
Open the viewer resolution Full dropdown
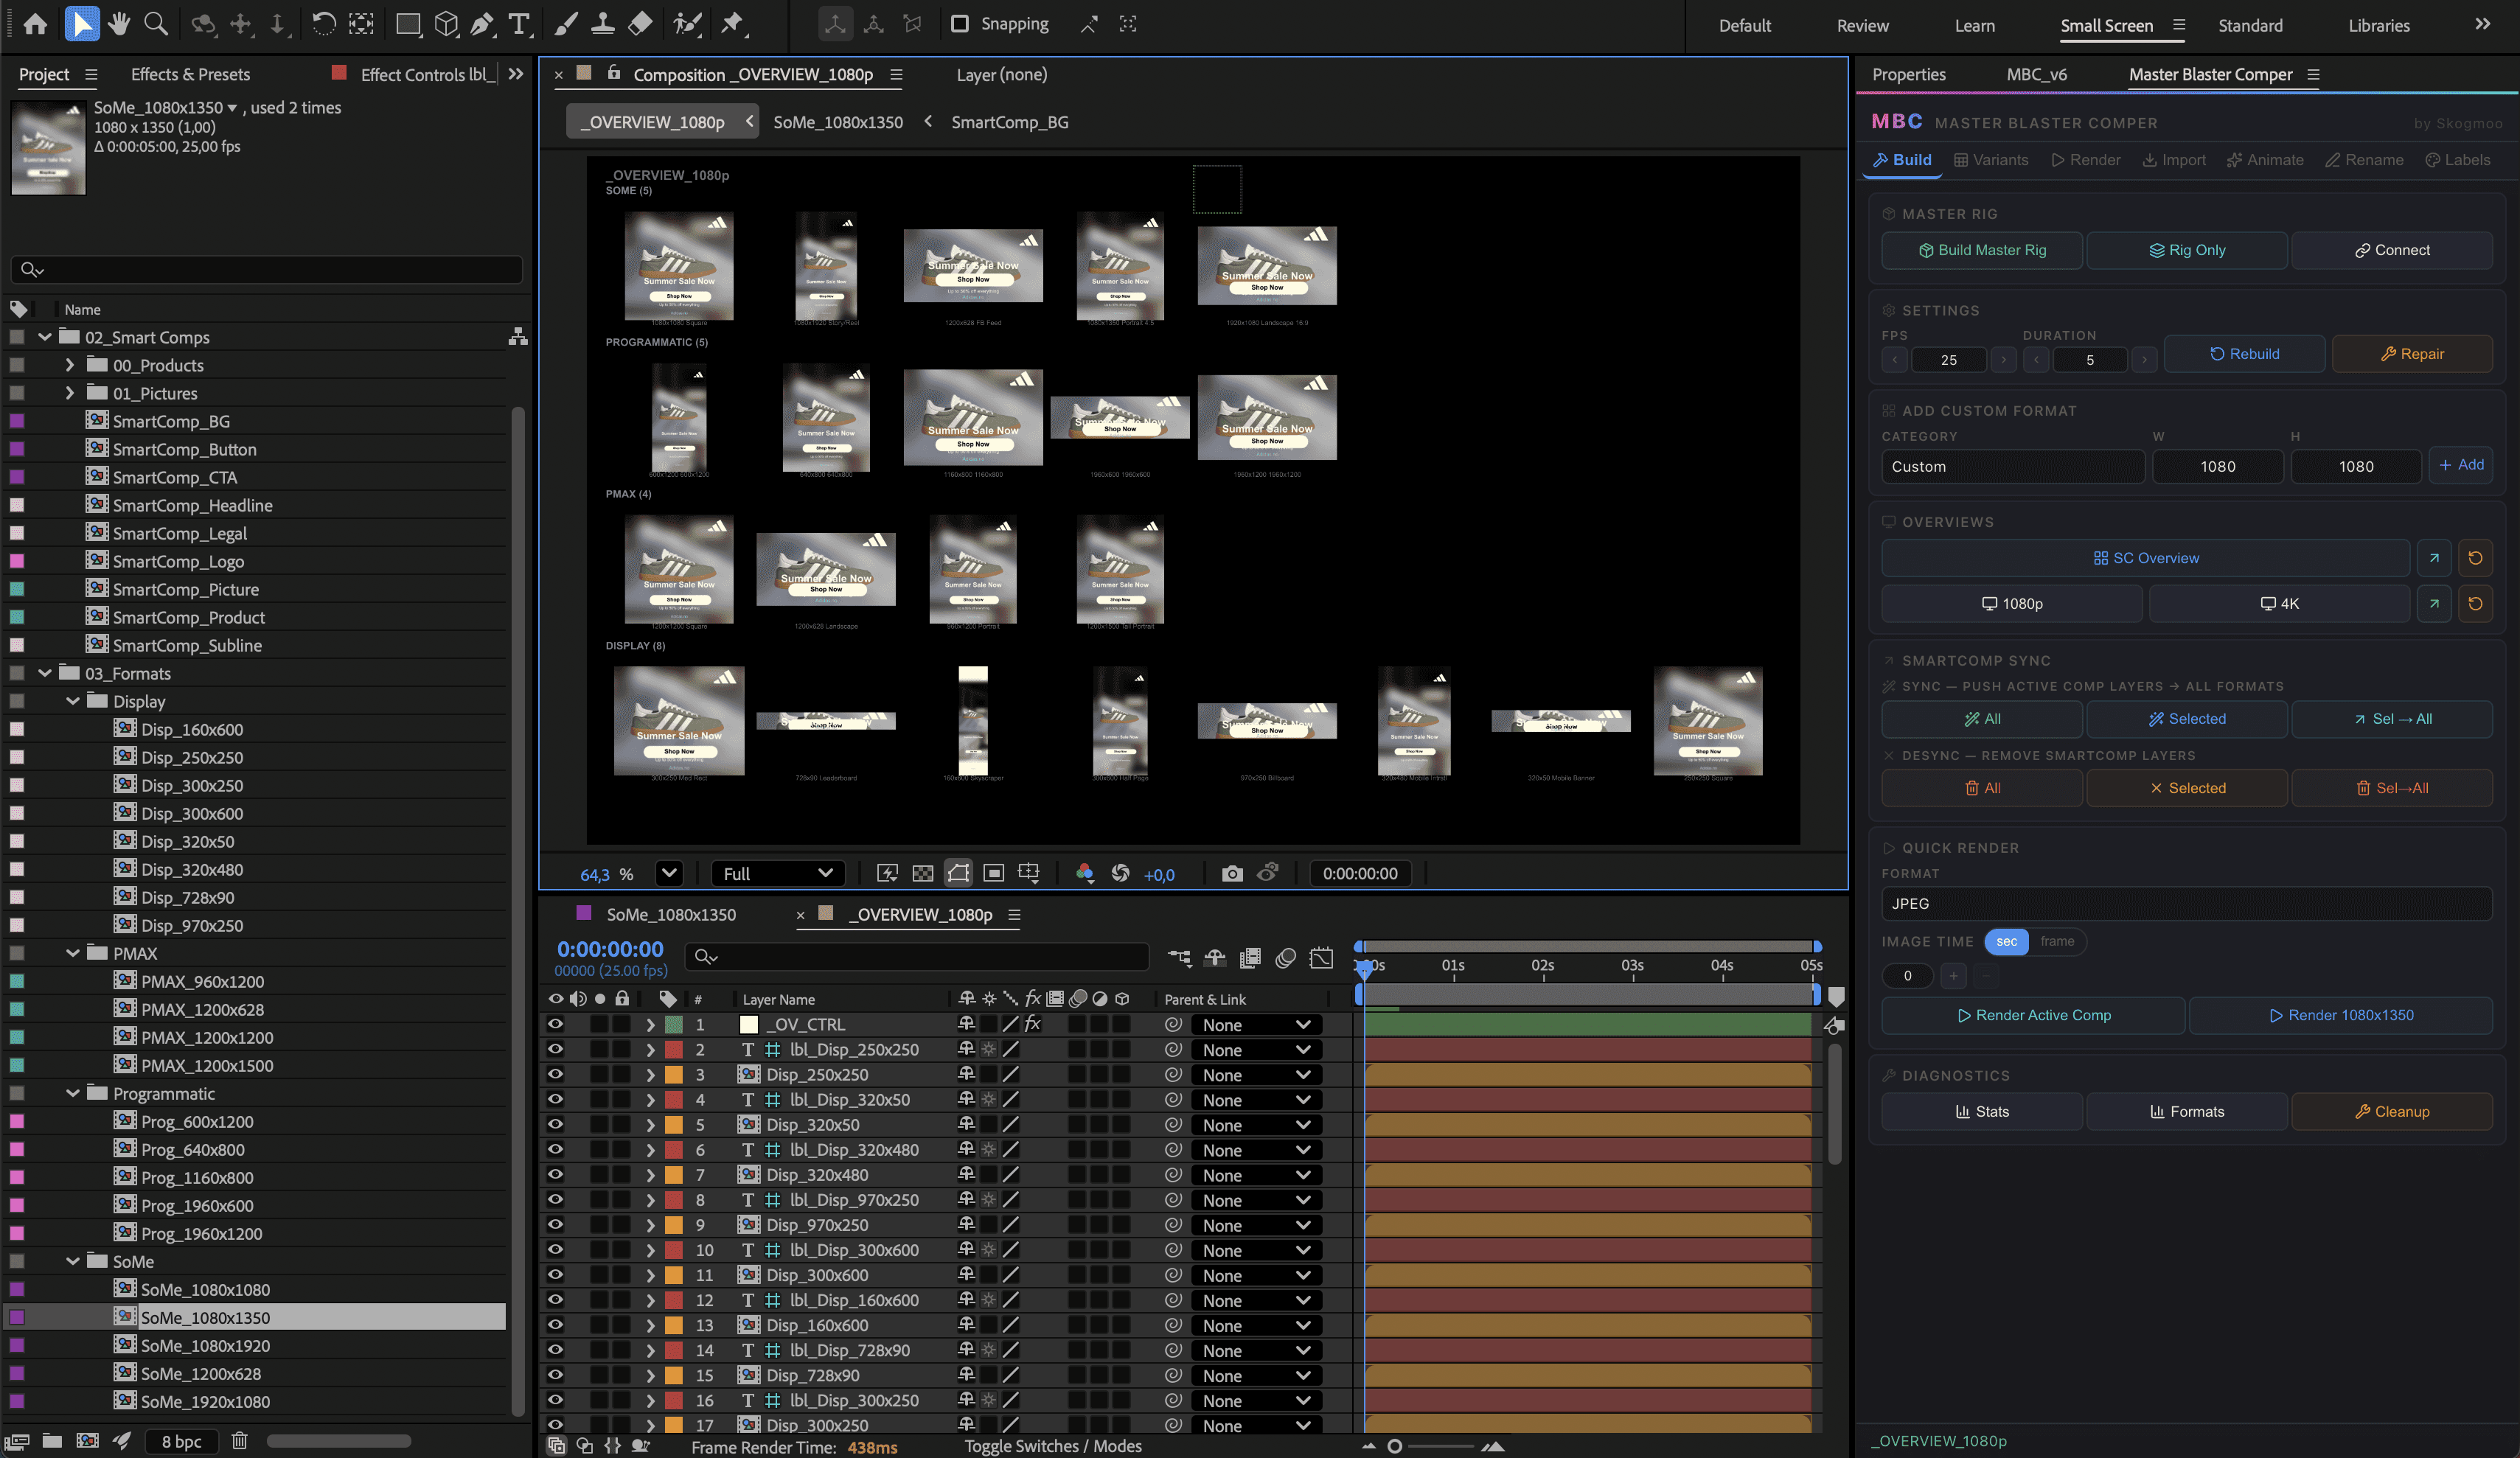tap(778, 874)
